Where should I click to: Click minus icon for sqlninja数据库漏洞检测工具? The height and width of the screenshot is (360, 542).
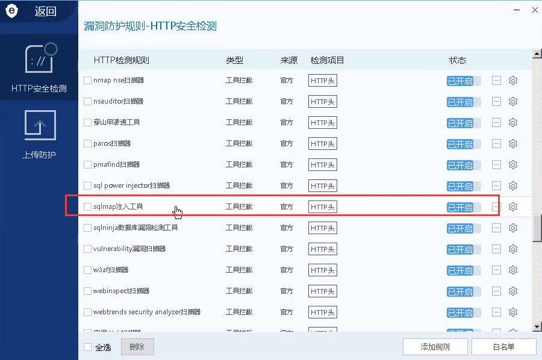pos(496,228)
